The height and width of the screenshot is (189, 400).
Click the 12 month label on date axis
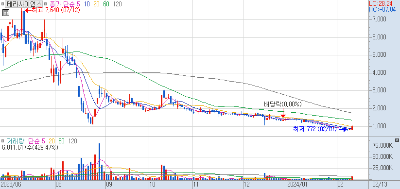[x=246, y=184]
